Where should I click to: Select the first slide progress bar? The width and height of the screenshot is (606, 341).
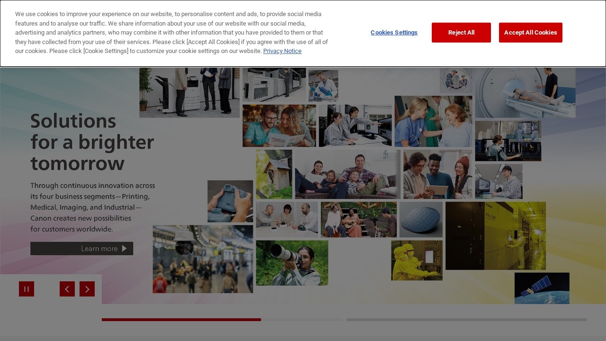click(x=222, y=320)
